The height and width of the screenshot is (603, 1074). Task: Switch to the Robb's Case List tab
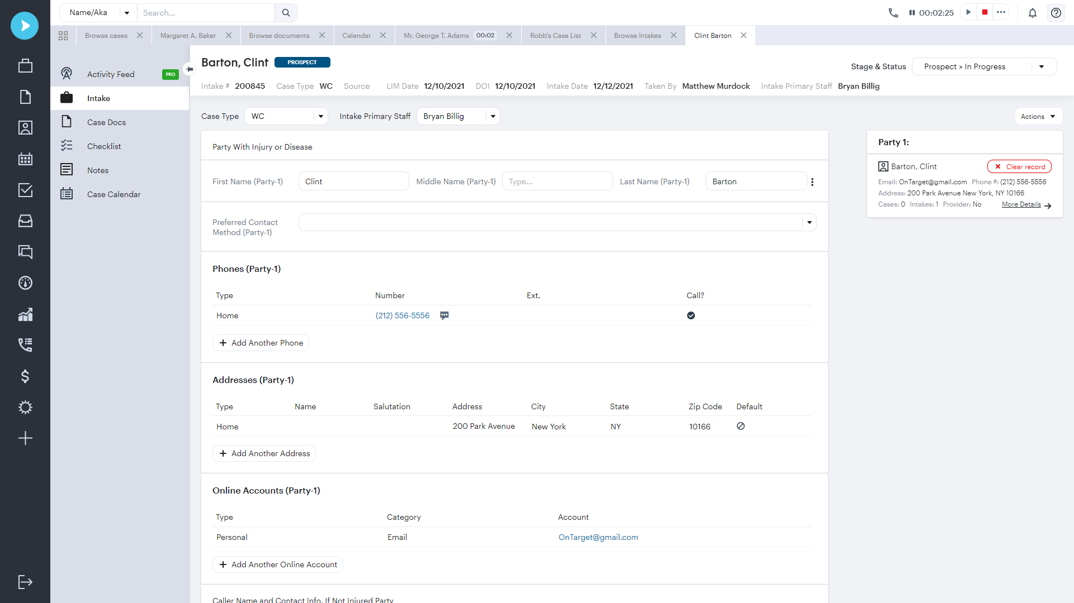[555, 35]
